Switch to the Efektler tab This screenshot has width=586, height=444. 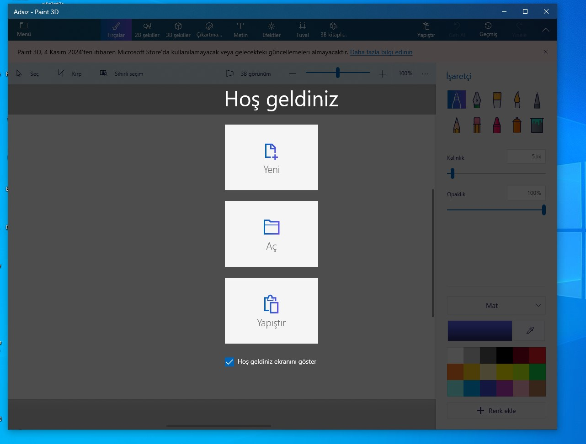pos(272,30)
